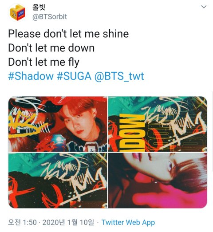Select the 2020년 1월 10일 date
This screenshot has height=232, width=213.
[68, 222]
